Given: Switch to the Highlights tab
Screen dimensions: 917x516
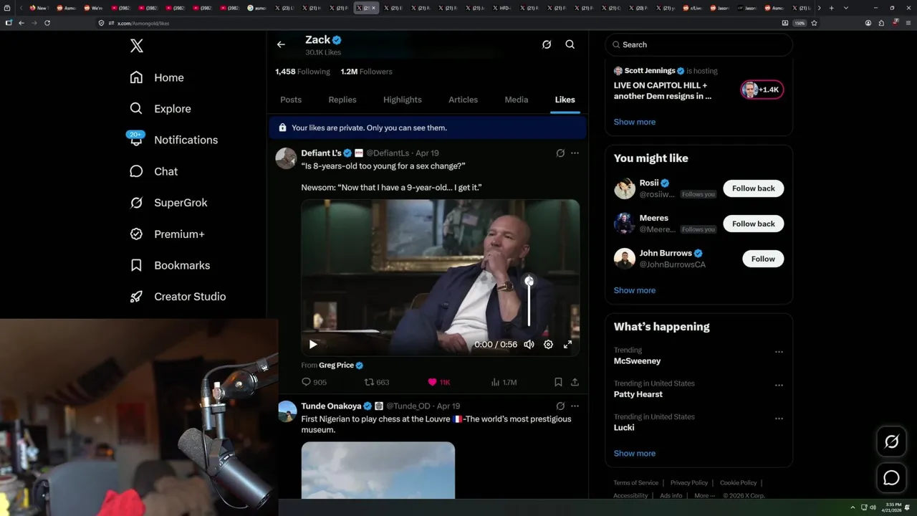Looking at the screenshot, I should tap(403, 100).
